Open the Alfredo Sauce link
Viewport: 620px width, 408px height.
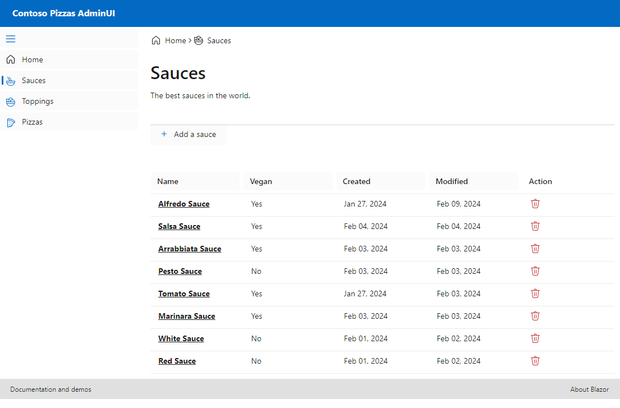[x=183, y=204]
